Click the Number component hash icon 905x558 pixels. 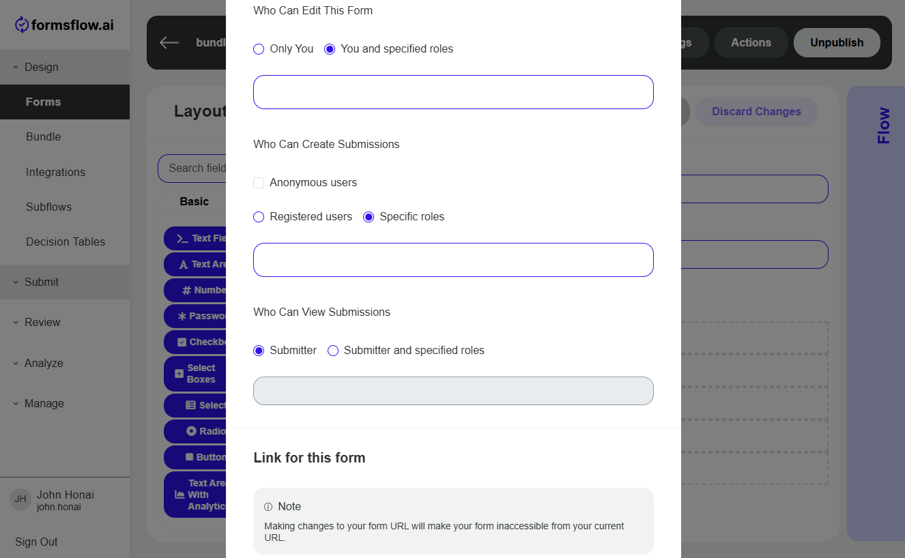click(x=186, y=290)
